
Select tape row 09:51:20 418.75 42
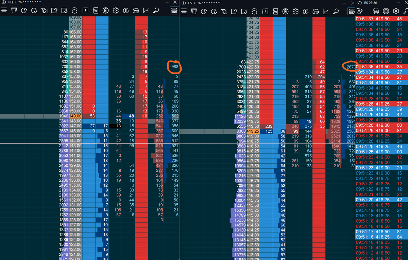381,200
